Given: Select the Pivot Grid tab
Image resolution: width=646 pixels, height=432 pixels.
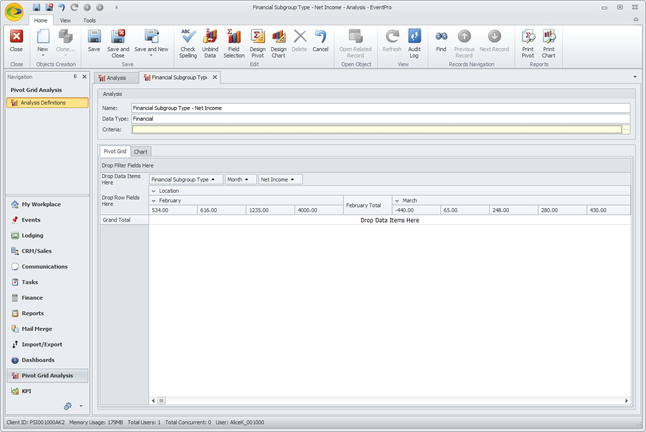Looking at the screenshot, I should 115,151.
